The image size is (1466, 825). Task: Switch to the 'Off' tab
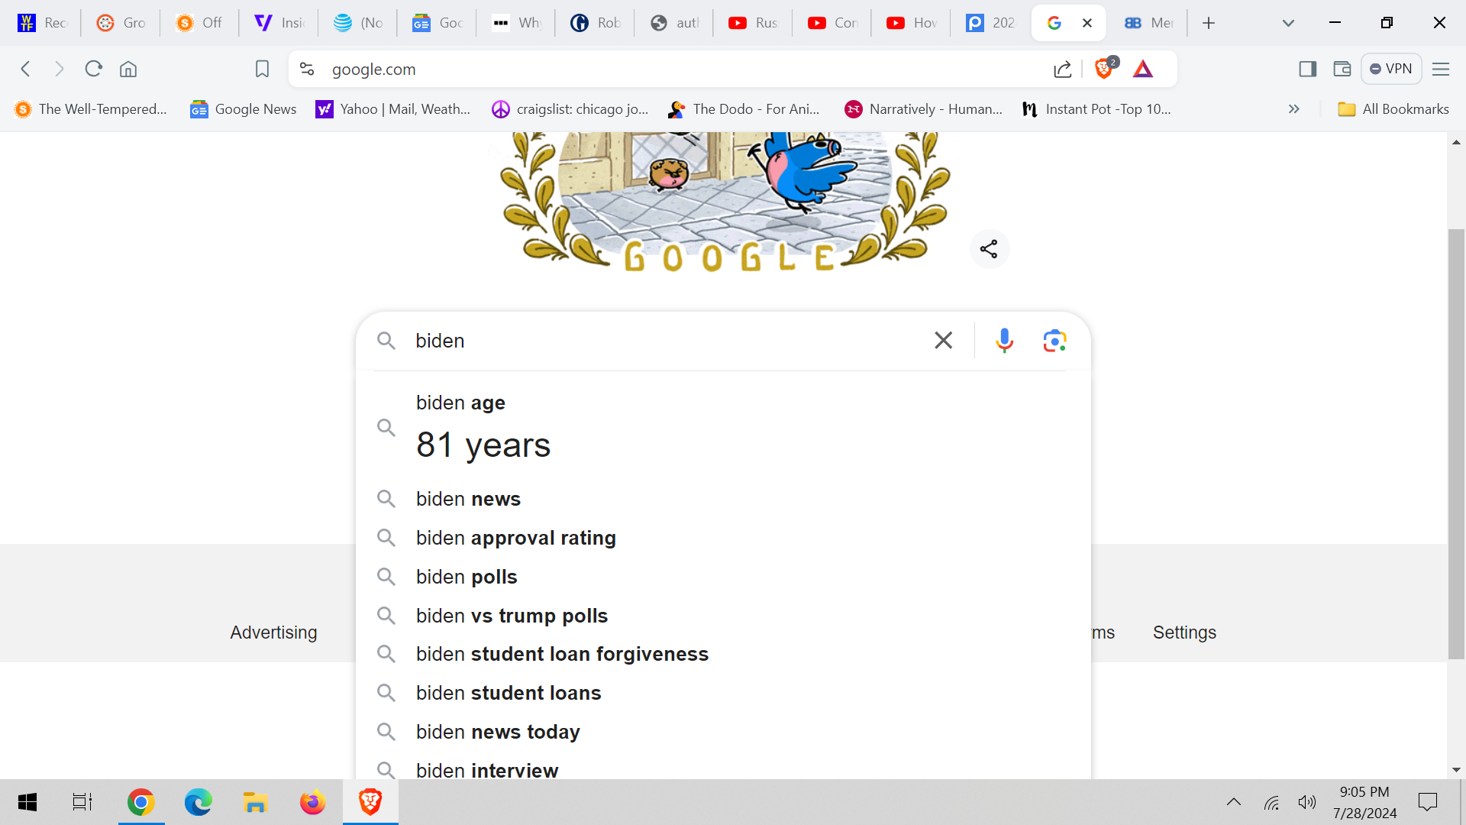coord(199,23)
